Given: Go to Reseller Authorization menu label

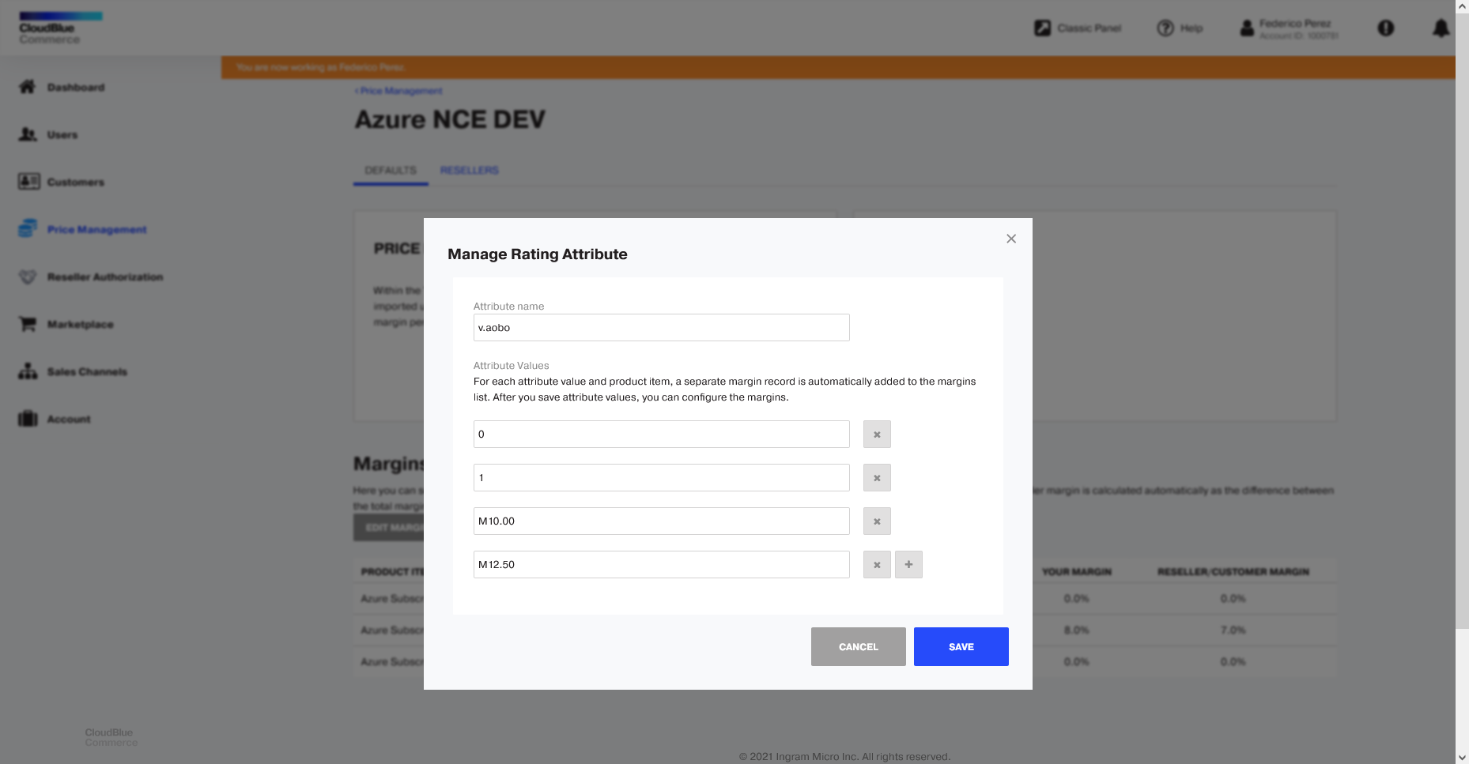Looking at the screenshot, I should point(105,277).
